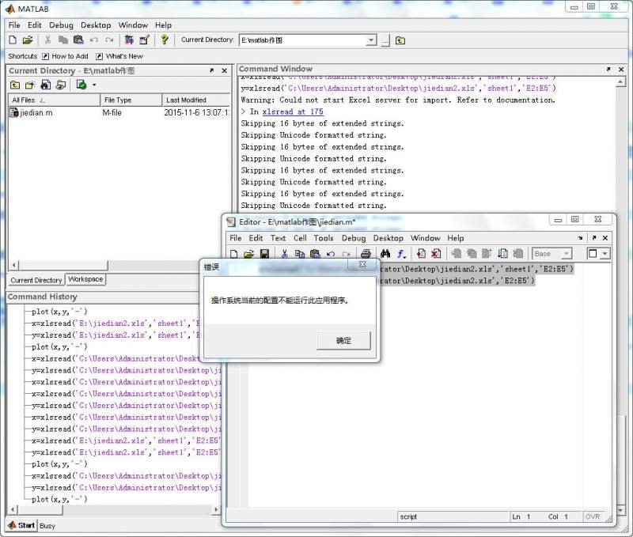This screenshot has width=633, height=537.
Task: Open the Debug menu in MATLAB menu bar
Action: click(x=61, y=25)
